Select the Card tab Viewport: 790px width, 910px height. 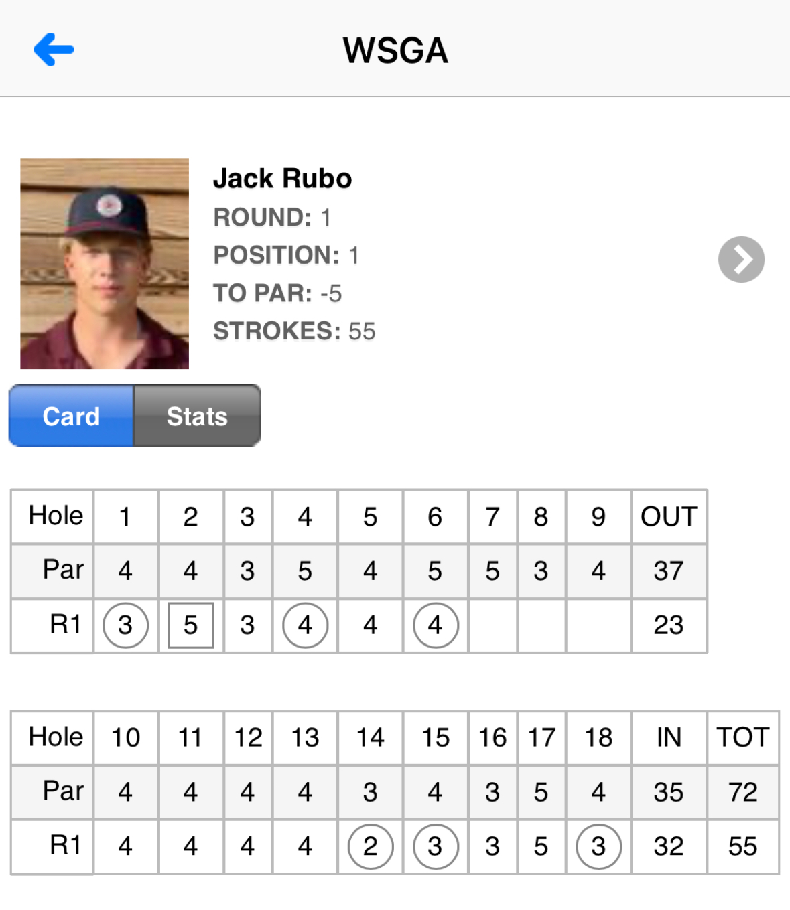[71, 416]
